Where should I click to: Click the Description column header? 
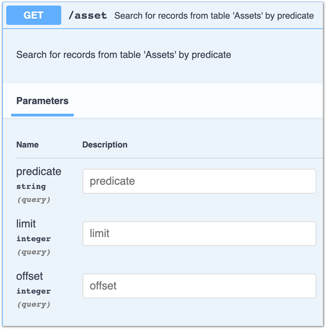point(105,144)
